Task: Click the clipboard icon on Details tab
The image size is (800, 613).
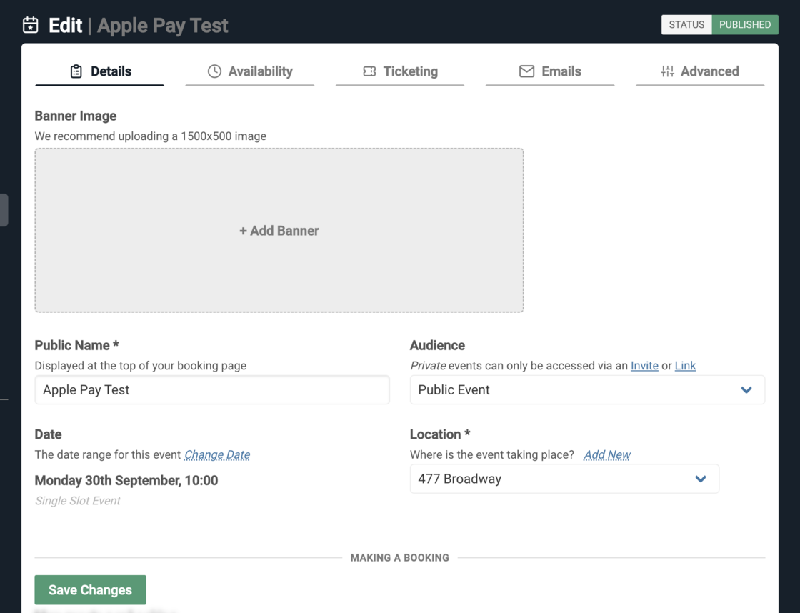Action: (76, 71)
